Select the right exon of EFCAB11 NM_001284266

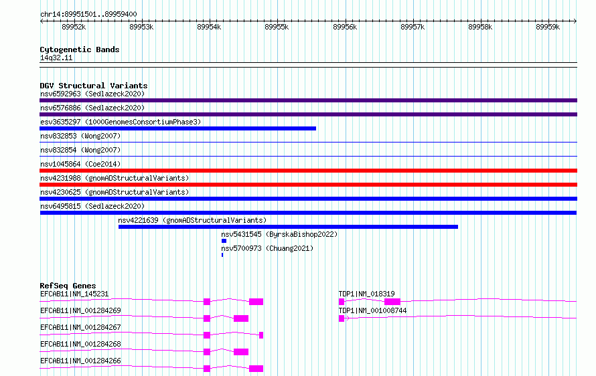256,369
